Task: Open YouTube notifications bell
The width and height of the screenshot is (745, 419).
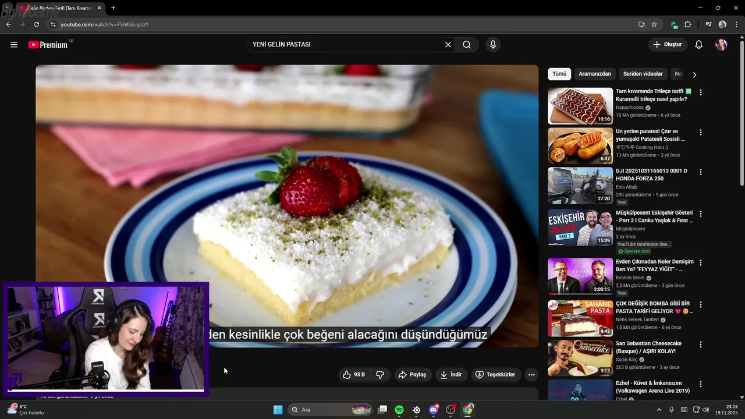Action: click(699, 45)
